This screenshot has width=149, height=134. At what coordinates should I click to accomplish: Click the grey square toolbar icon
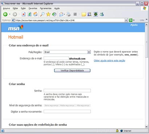[75, 14]
